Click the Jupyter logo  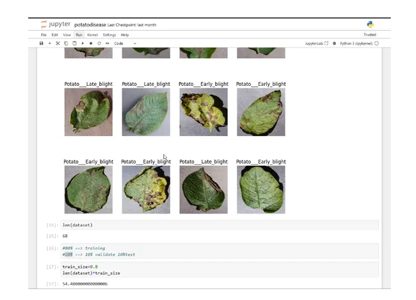(56, 24)
